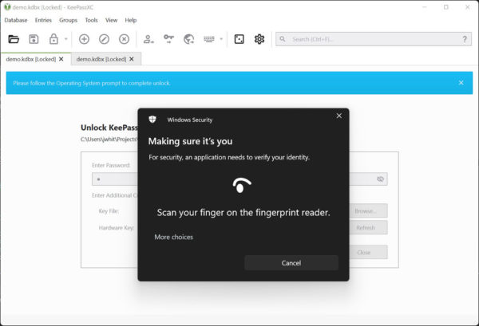Maximize the KeePassXC window
This screenshot has width=479, height=326.
446,7
